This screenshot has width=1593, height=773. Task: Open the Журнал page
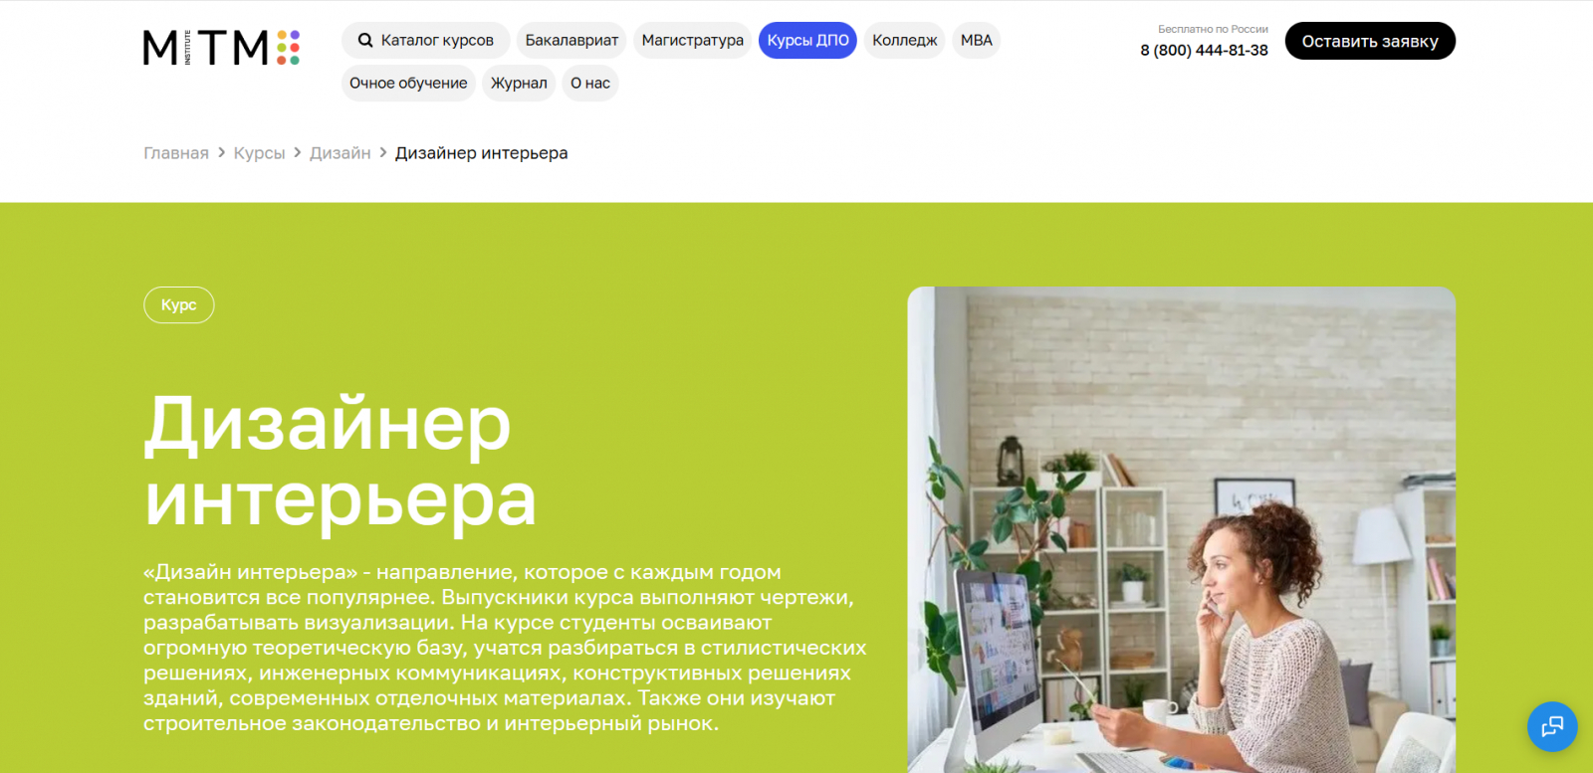(x=519, y=84)
